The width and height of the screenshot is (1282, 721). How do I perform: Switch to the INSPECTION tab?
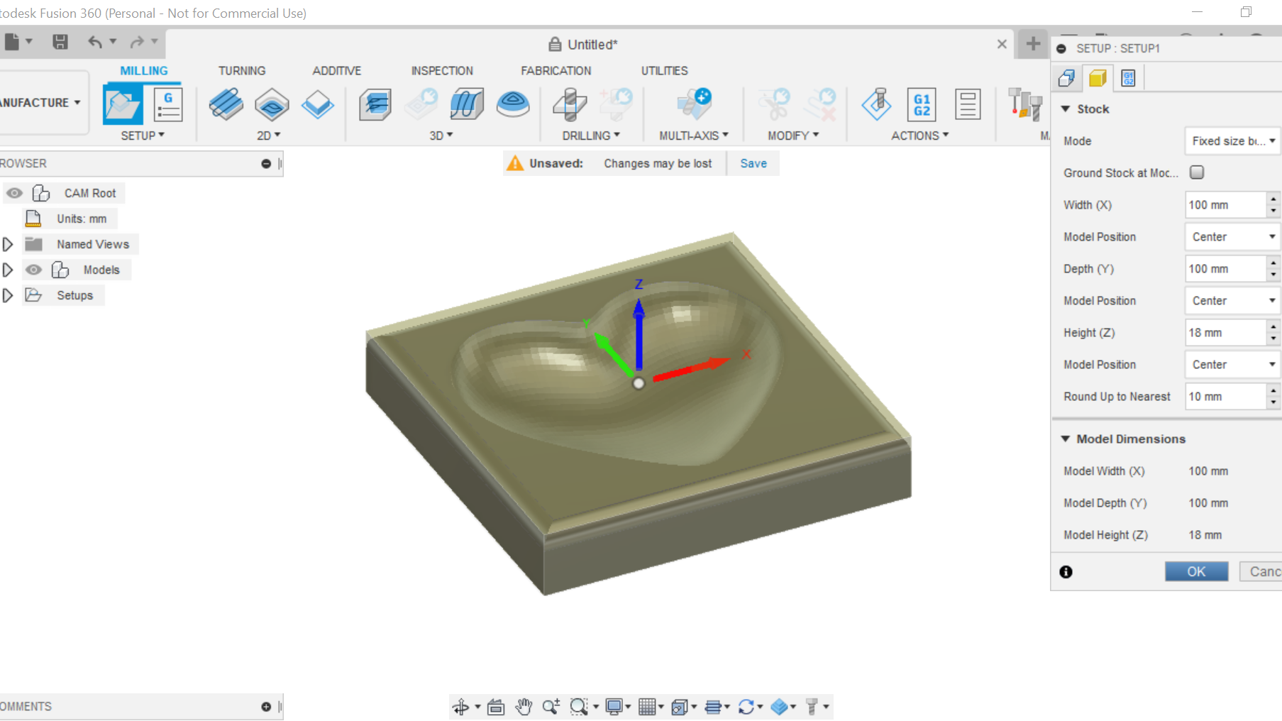point(442,71)
